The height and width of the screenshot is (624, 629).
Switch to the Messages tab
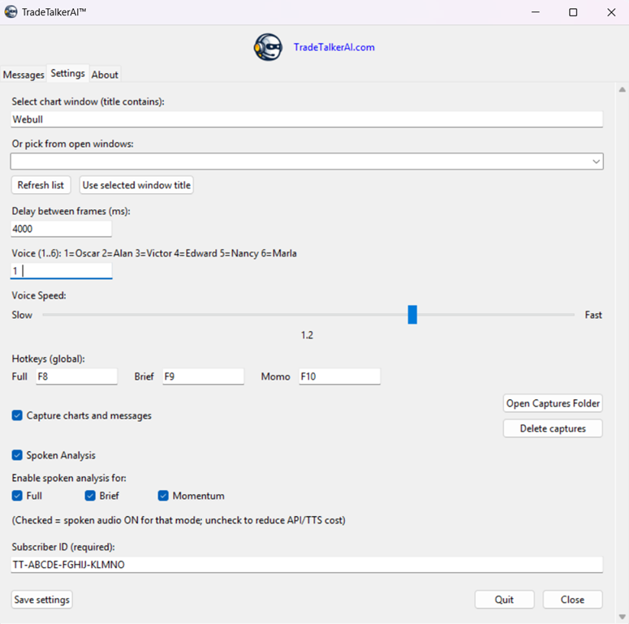coord(24,75)
